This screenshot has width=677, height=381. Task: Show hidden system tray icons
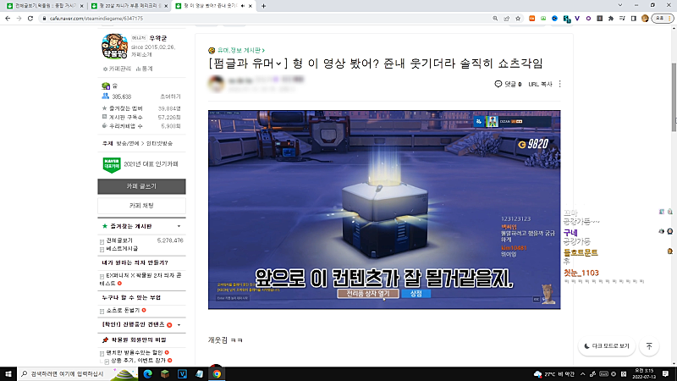pyautogui.click(x=582, y=374)
